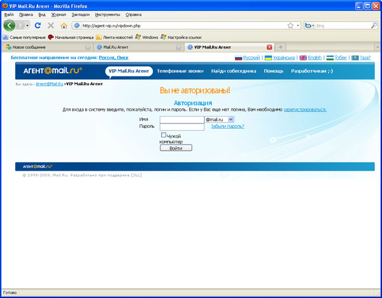Click the UK flag icon
This screenshot has width=382, height=298.
(303, 58)
